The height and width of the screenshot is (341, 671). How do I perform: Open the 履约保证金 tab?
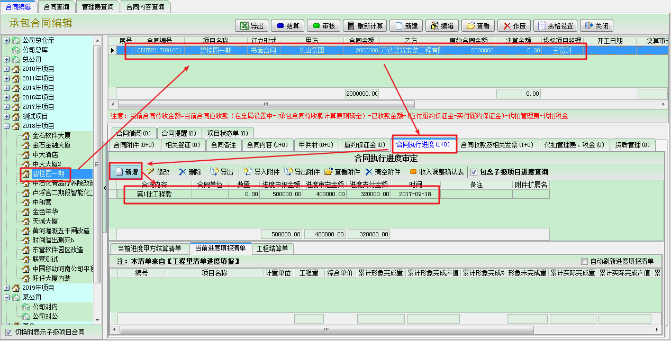[x=364, y=145]
